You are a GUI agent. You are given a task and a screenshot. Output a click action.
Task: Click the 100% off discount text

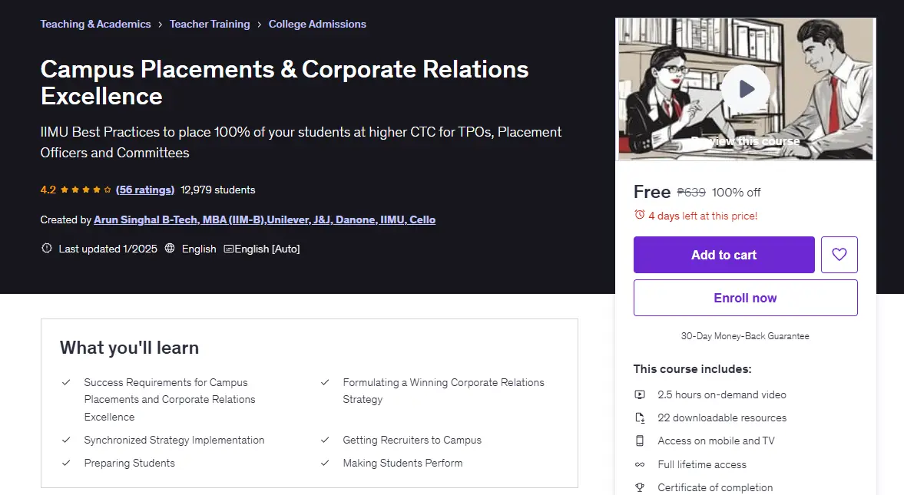737,193
